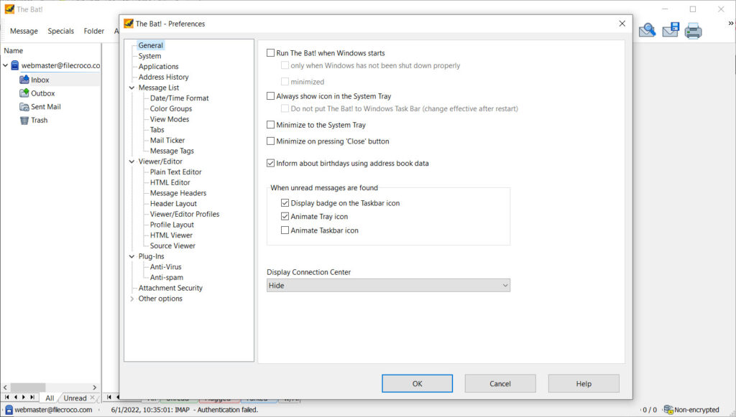Click the Inbox folder icon
Image resolution: width=736 pixels, height=417 pixels.
click(24, 80)
